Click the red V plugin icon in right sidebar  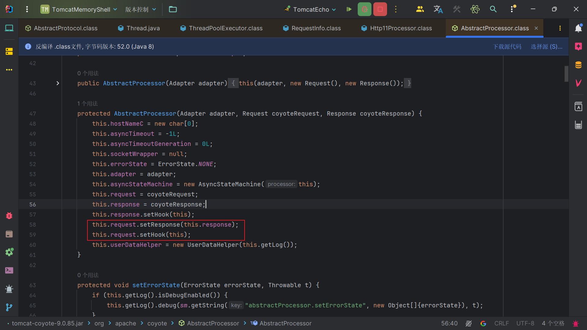coord(578,83)
